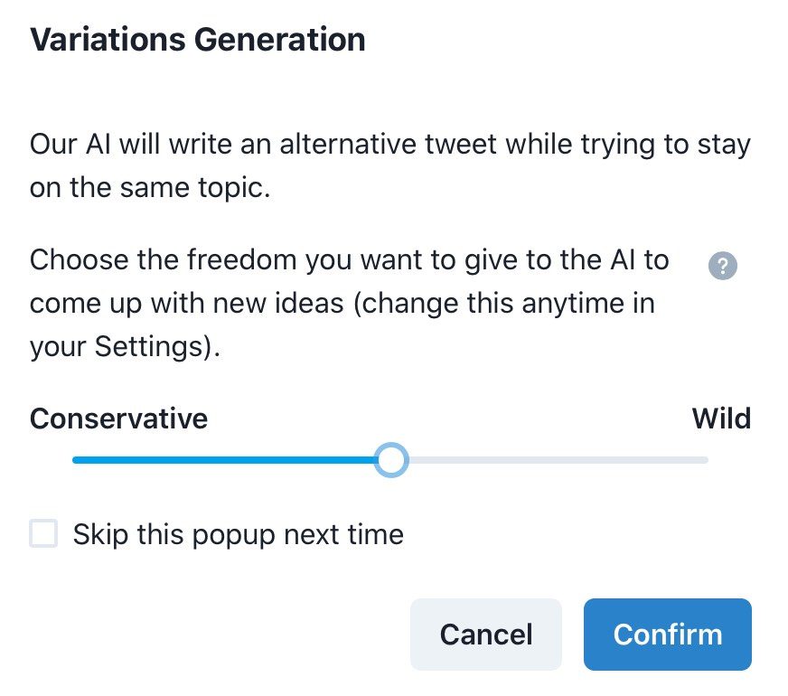Image resolution: width=788 pixels, height=696 pixels.
Task: Set slider to the far Wild end
Action: pyautogui.click(x=706, y=460)
